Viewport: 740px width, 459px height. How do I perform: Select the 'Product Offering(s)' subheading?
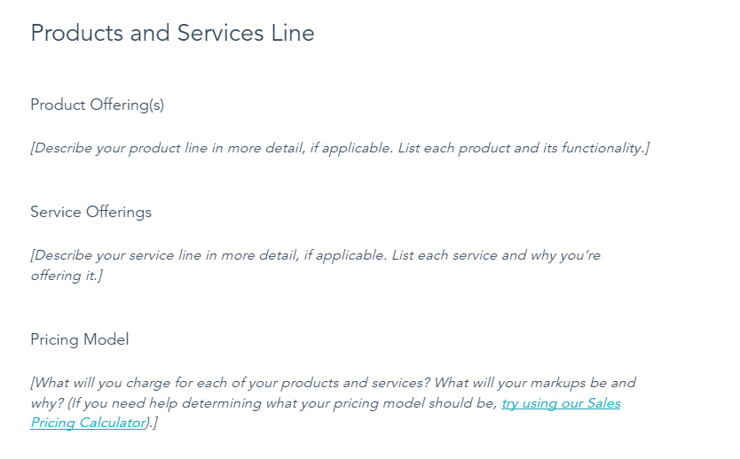(x=97, y=105)
